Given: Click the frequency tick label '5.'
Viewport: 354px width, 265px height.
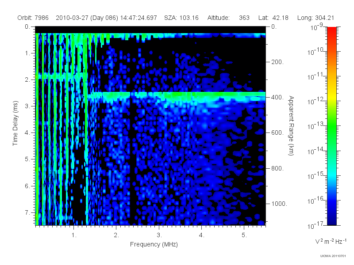Looking at the screenshot, I should (x=244, y=235).
